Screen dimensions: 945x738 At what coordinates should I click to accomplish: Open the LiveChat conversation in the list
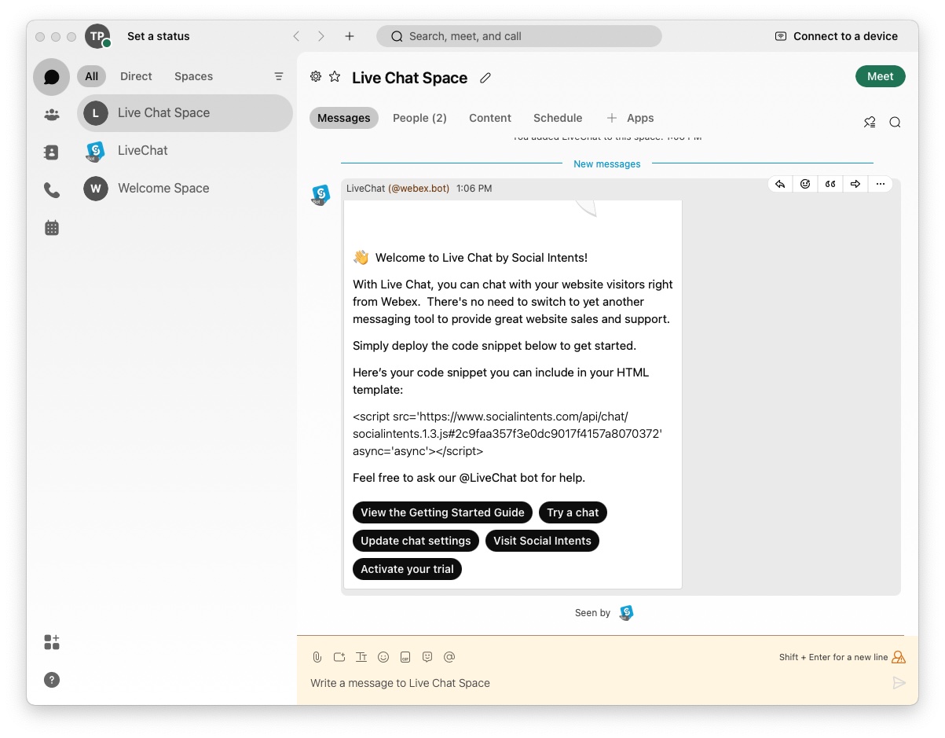185,151
